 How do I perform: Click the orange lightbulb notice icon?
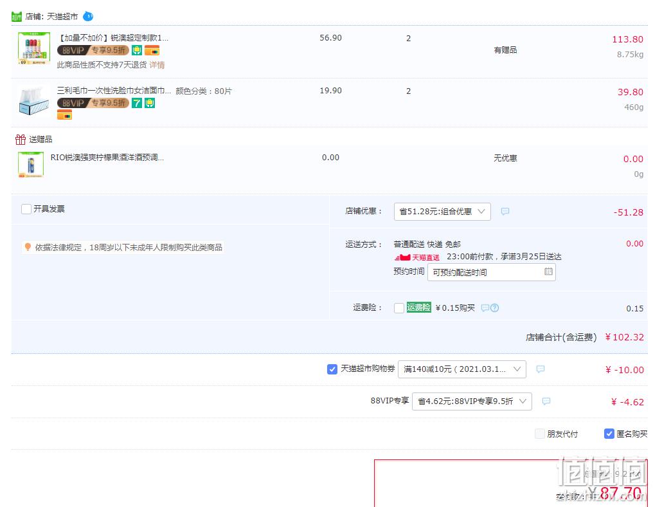tap(28, 247)
